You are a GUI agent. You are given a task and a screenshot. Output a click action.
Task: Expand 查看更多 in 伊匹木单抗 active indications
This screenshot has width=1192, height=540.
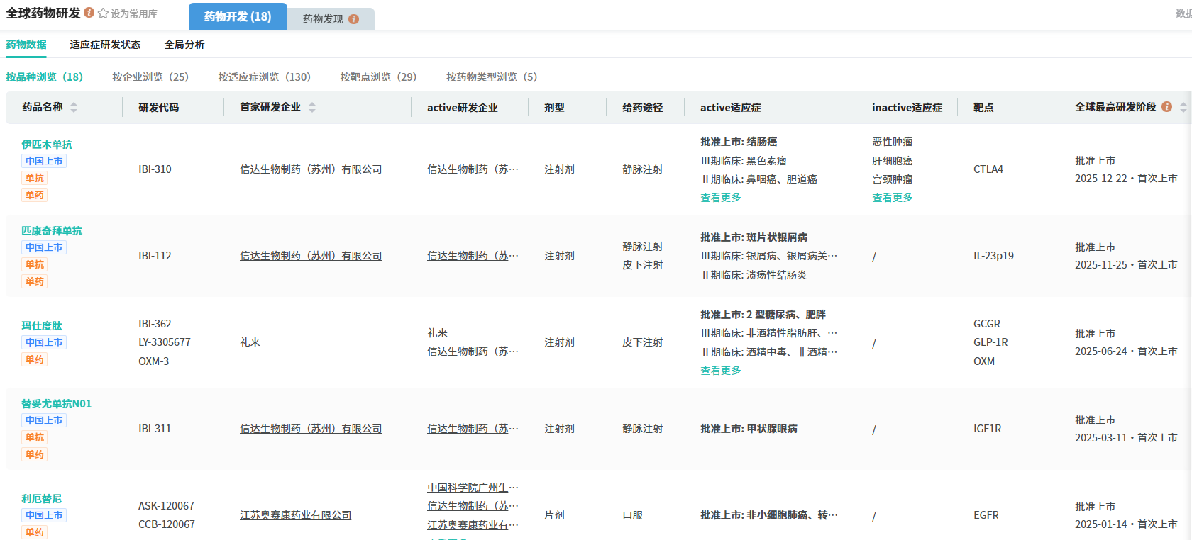point(720,198)
